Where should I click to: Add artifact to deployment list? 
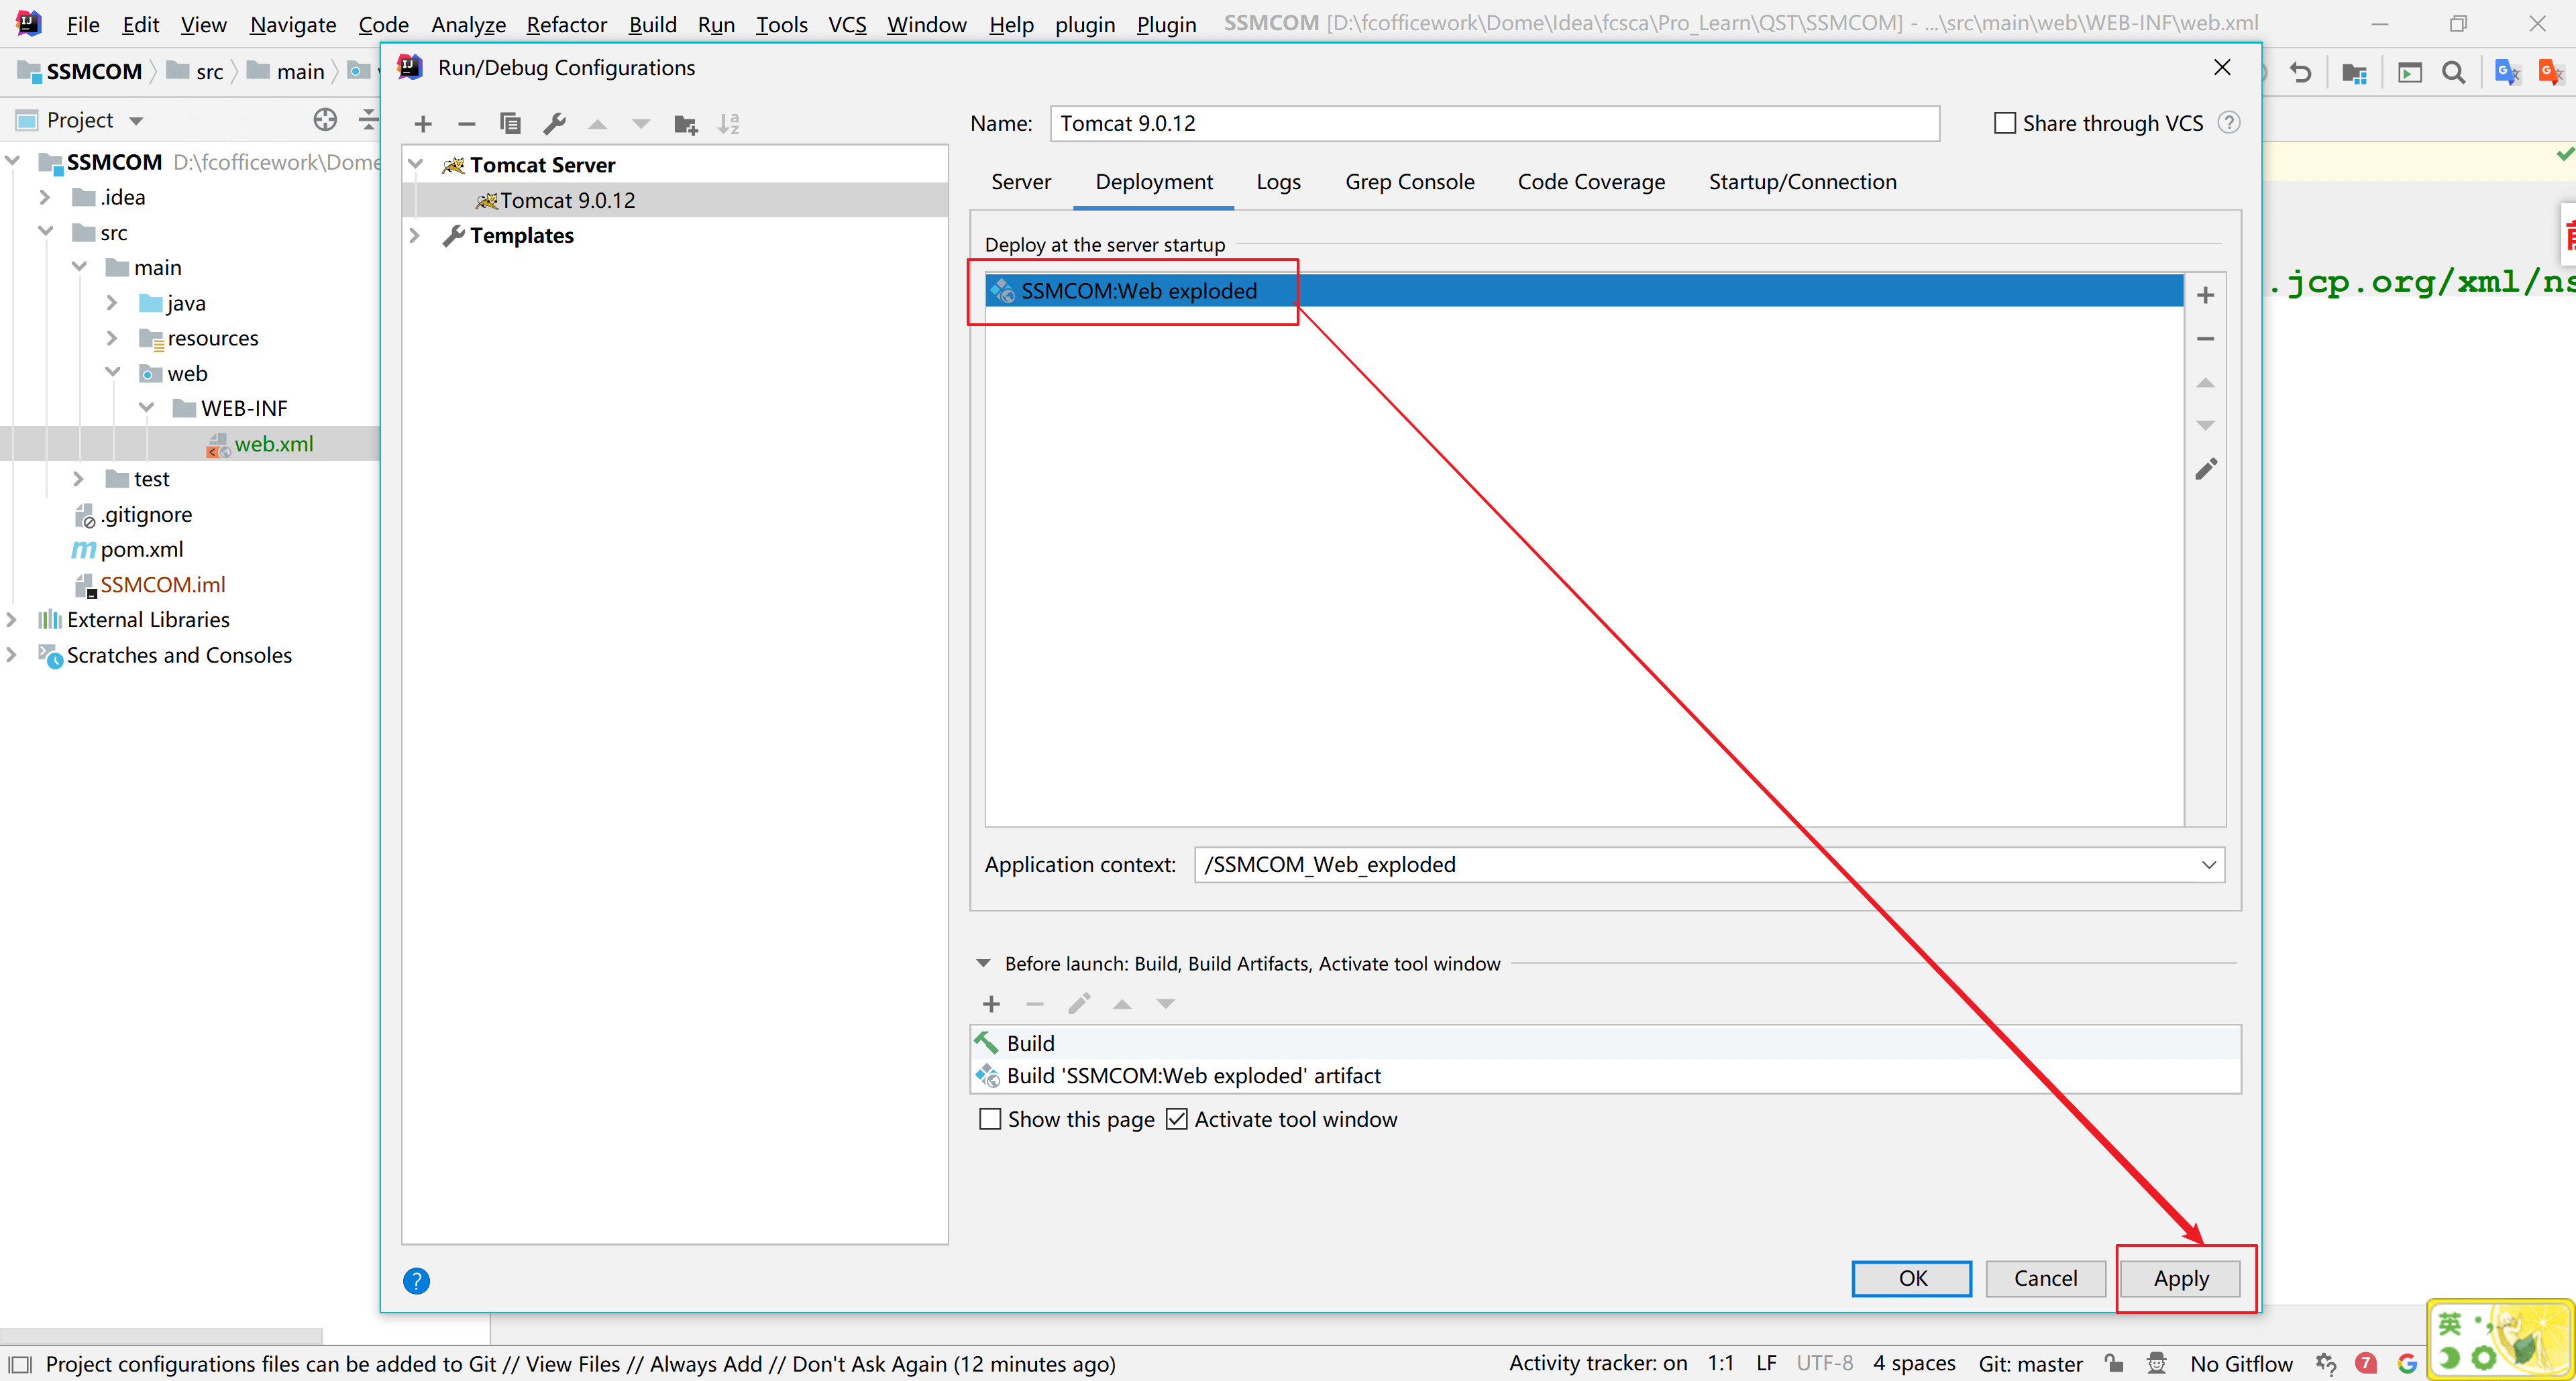(2205, 295)
